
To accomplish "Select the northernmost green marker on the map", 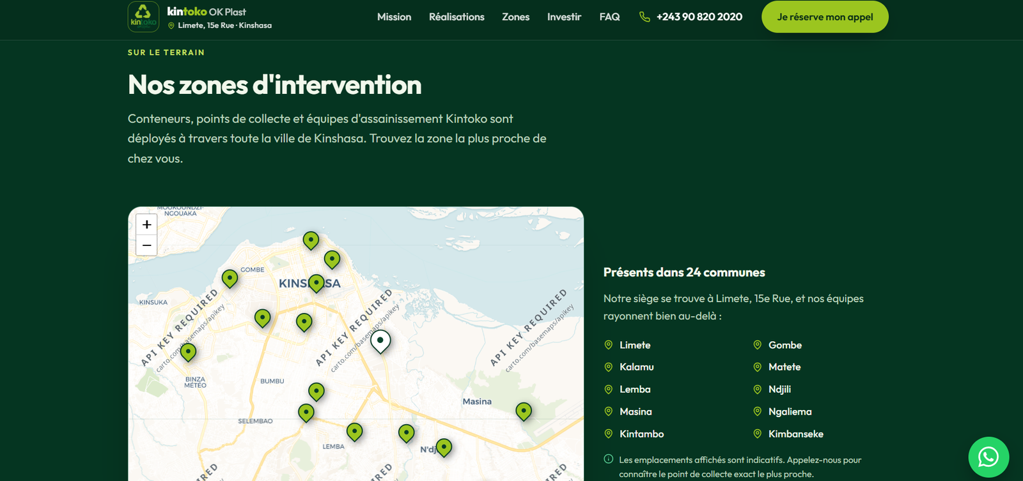I will tap(311, 240).
